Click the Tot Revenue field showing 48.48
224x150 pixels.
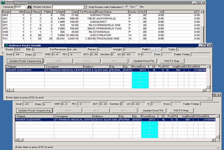click(x=77, y=50)
